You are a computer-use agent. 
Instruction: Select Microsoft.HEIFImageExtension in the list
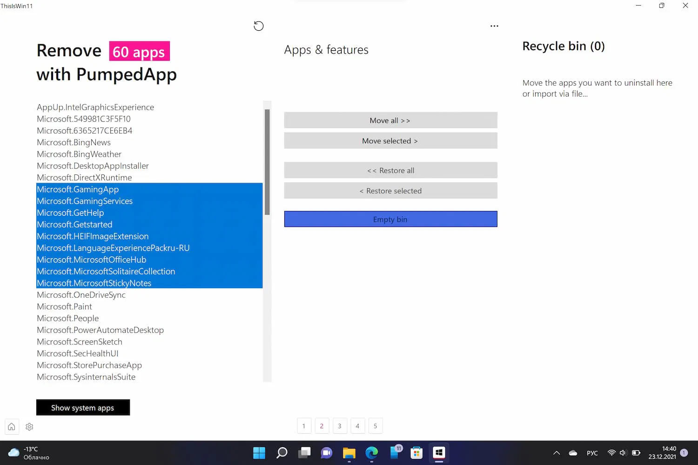[x=149, y=236]
